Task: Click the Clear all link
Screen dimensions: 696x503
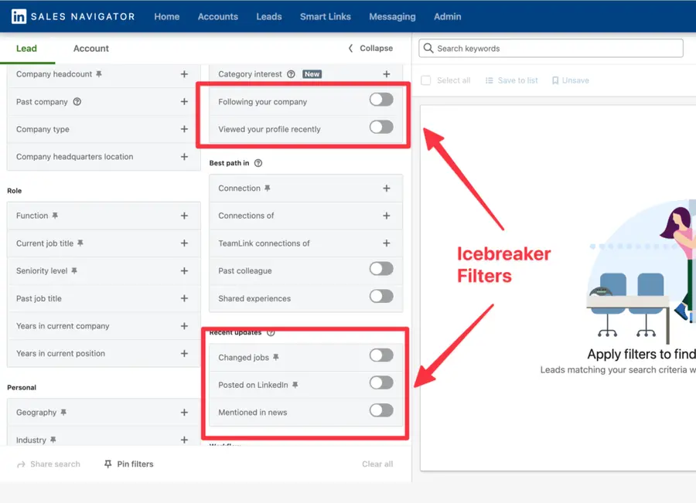Action: coord(377,464)
